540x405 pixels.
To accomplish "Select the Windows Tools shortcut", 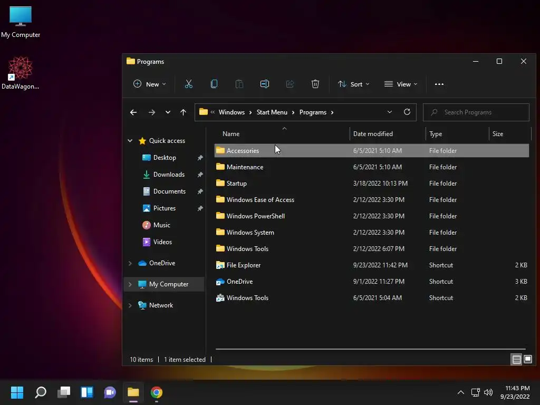I will pos(372,298).
